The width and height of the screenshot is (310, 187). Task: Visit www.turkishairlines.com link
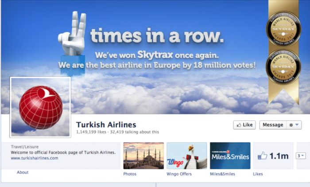pos(35,158)
